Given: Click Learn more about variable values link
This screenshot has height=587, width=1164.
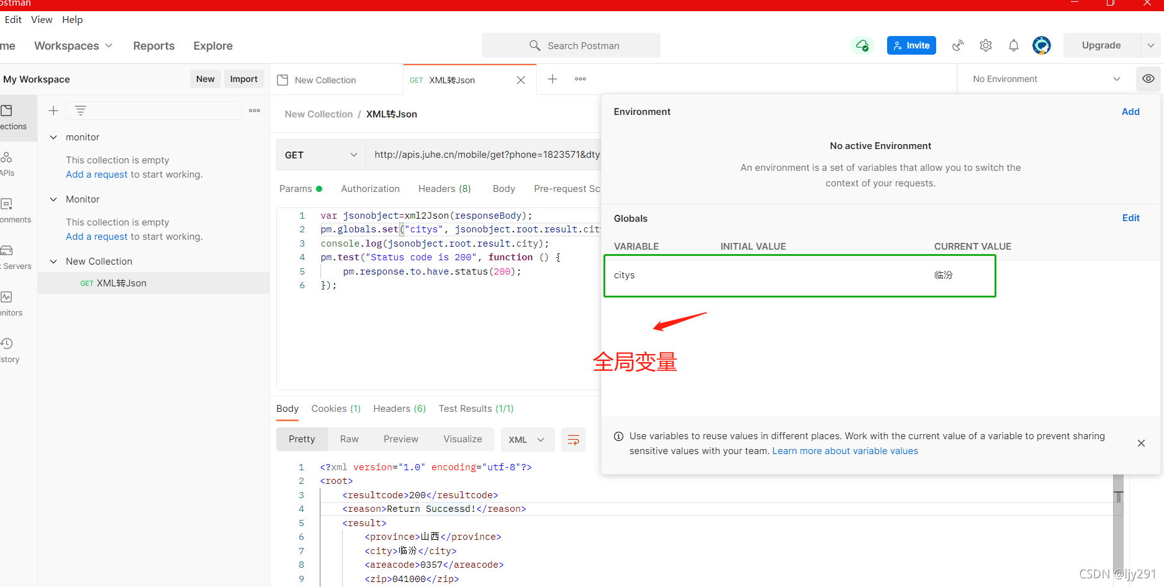Looking at the screenshot, I should click(x=845, y=450).
